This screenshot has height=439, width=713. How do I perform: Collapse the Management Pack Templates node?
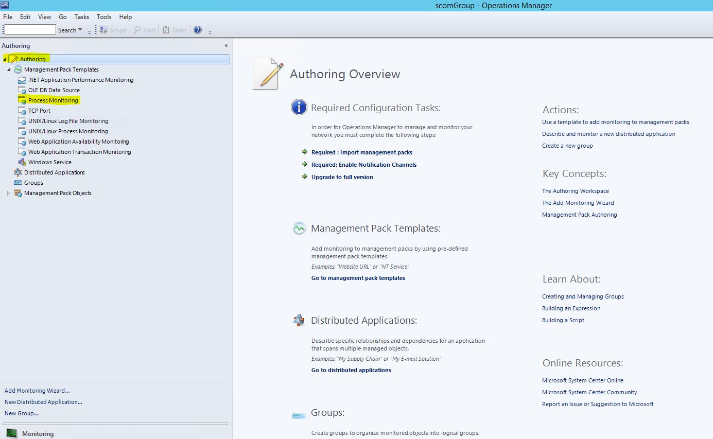[9, 69]
